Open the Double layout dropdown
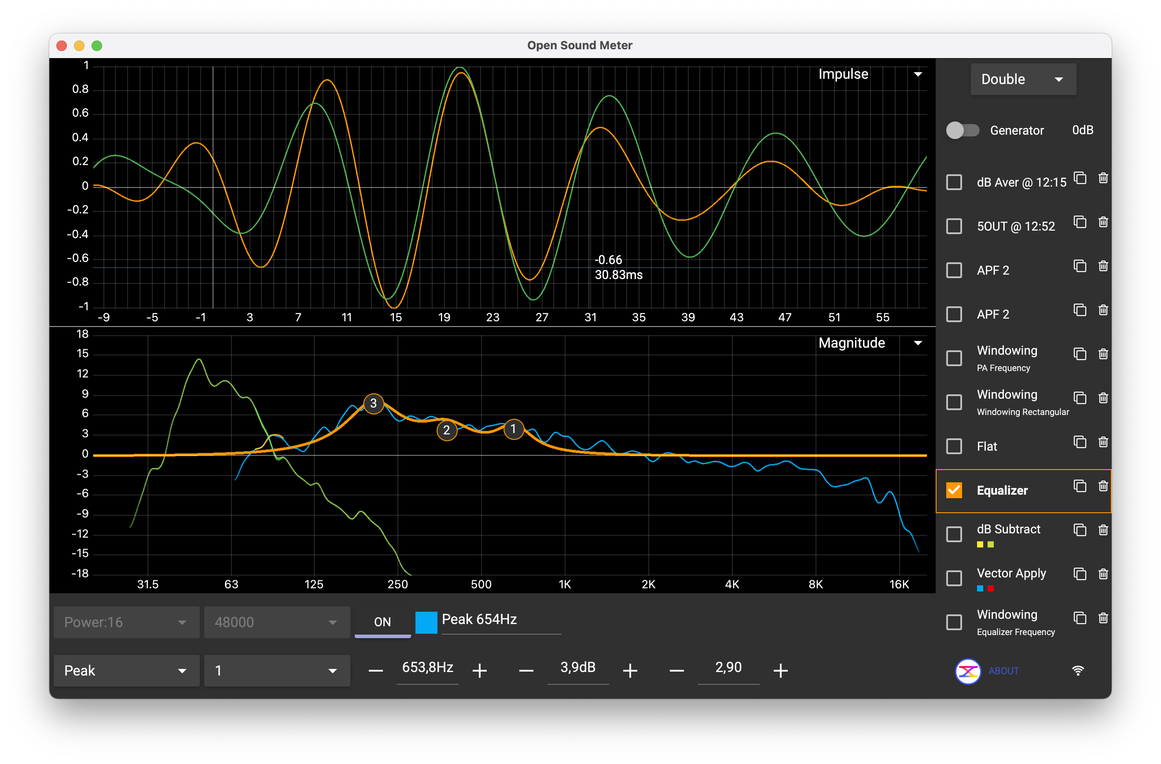The width and height of the screenshot is (1161, 764). [x=1022, y=79]
